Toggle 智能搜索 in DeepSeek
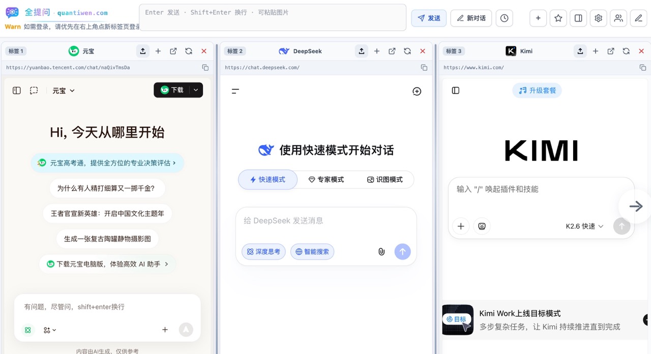Viewport: 651px width, 354px height. point(312,251)
